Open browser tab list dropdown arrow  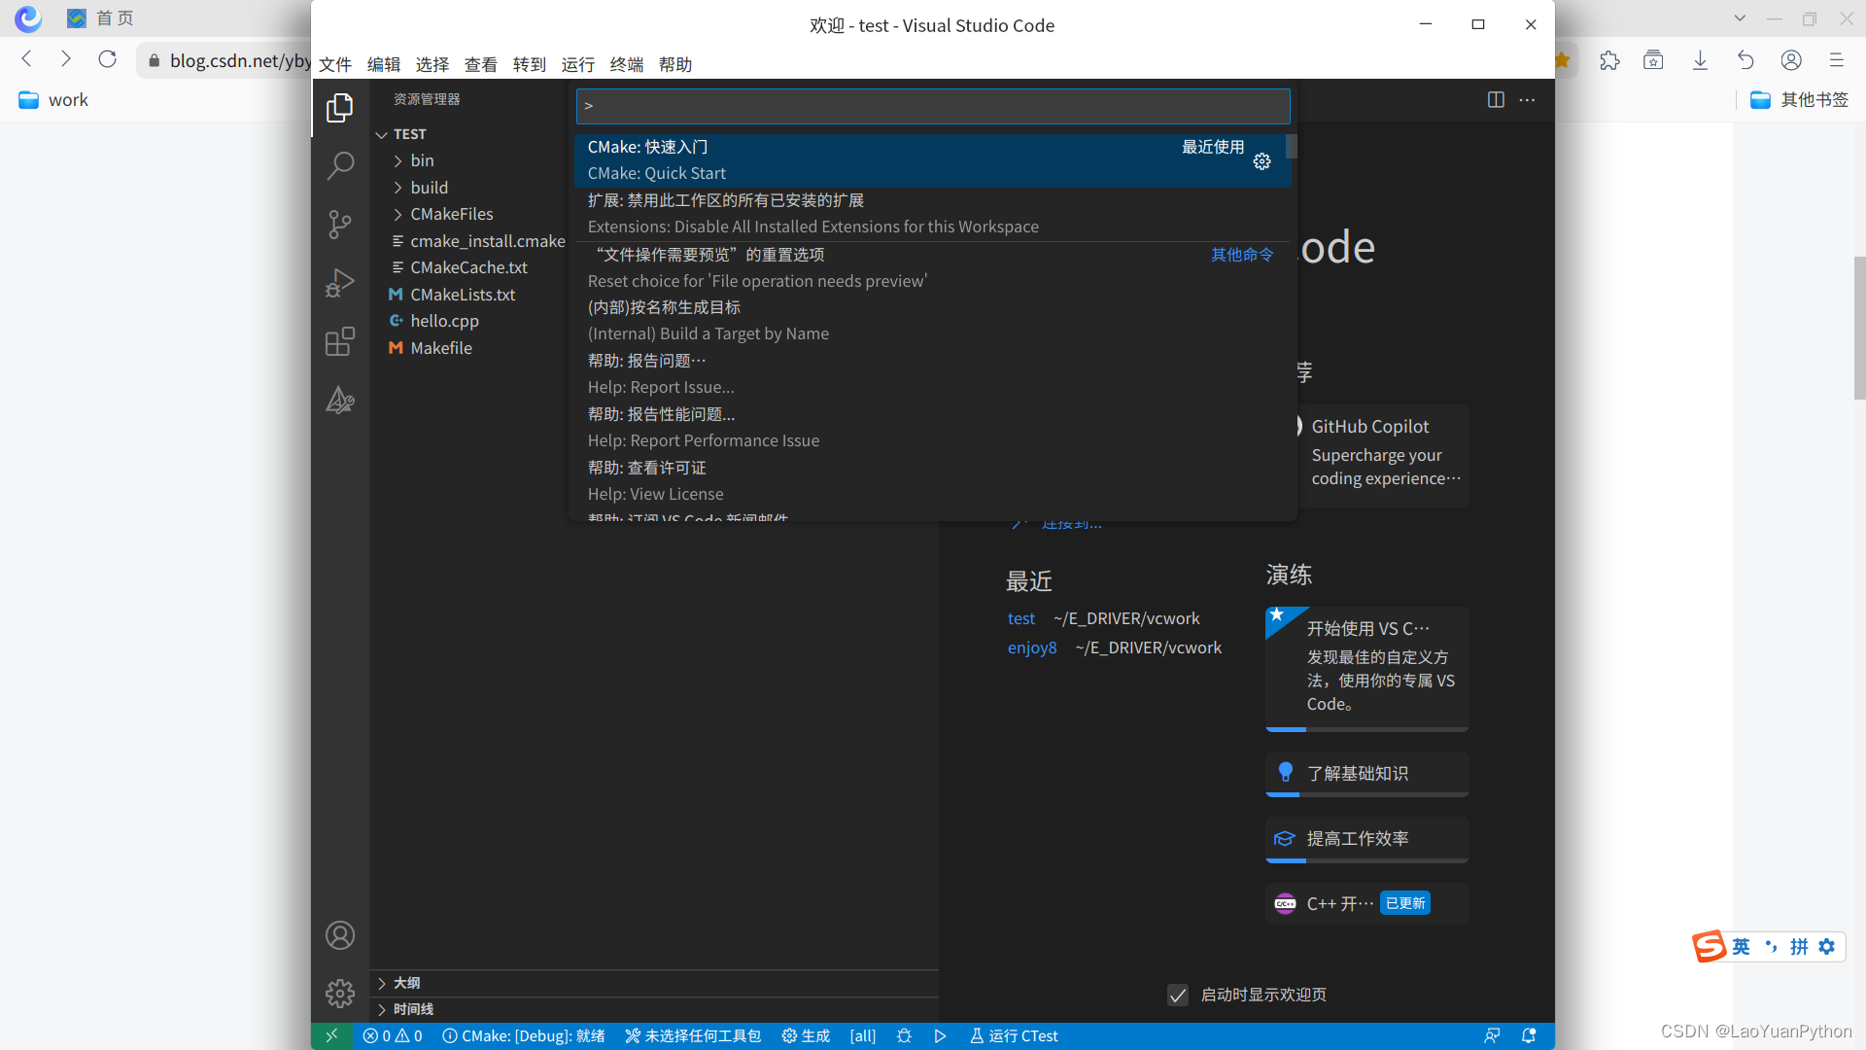(1740, 18)
